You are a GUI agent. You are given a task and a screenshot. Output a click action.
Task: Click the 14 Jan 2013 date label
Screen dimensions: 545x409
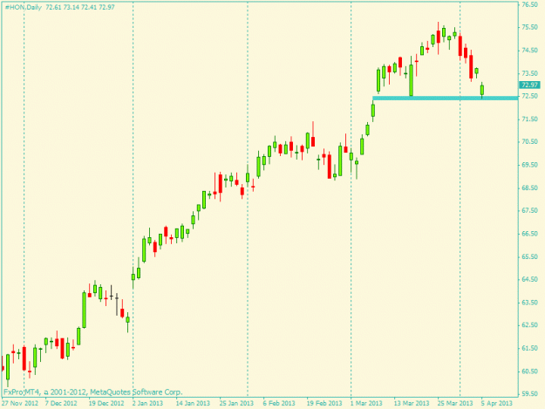[x=193, y=403]
